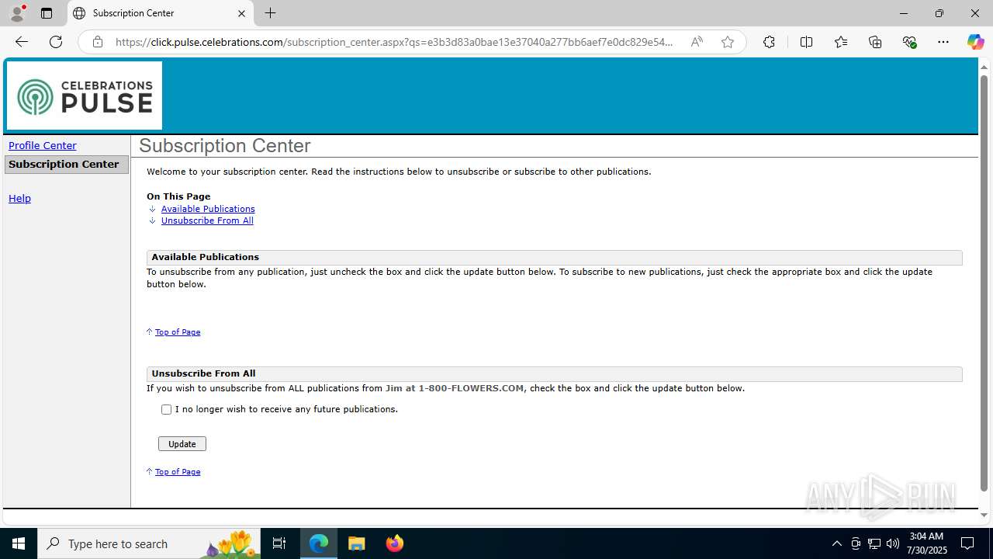The height and width of the screenshot is (559, 993).
Task: Open Task View on the taskbar
Action: tap(279, 543)
